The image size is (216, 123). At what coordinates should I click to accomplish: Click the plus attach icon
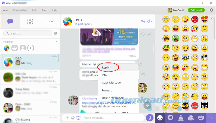tap(67, 118)
